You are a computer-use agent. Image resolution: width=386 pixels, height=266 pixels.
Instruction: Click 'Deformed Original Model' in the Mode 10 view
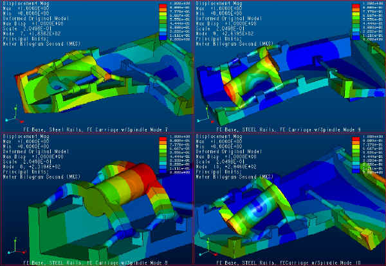tap(229, 151)
